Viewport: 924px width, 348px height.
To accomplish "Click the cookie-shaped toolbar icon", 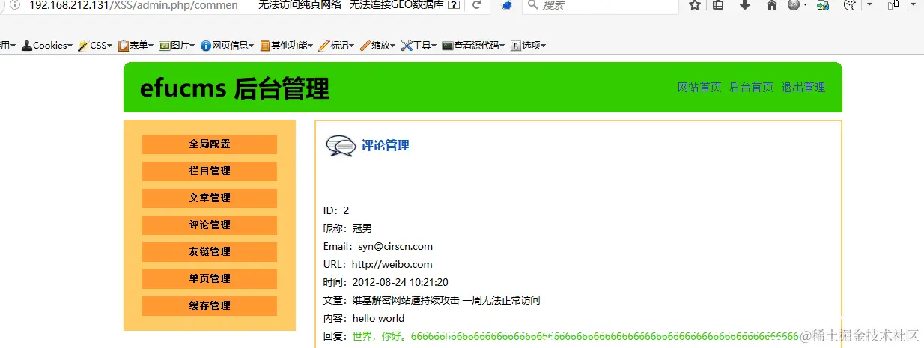I will [x=849, y=5].
